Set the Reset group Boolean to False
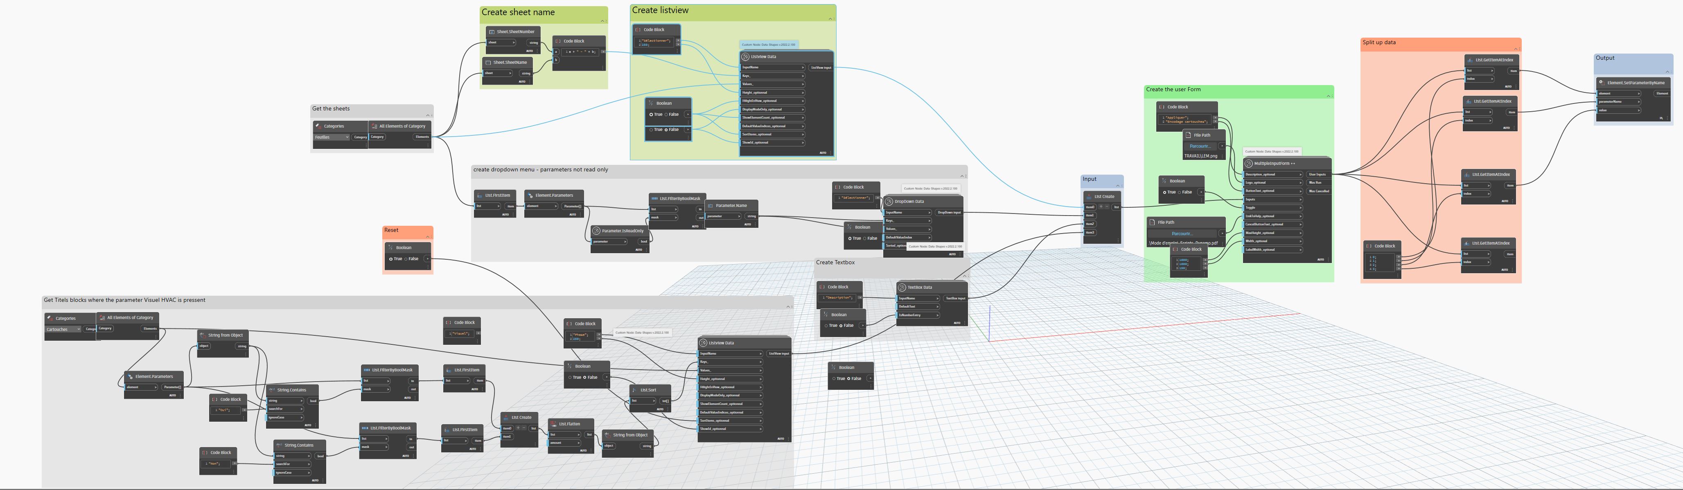This screenshot has height=490, width=1683. (x=406, y=259)
